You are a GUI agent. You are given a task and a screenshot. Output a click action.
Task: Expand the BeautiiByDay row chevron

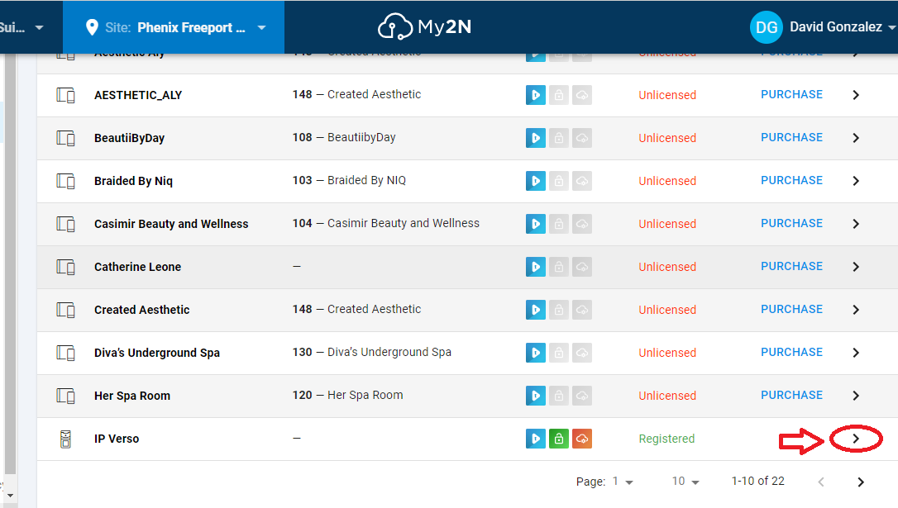point(856,138)
